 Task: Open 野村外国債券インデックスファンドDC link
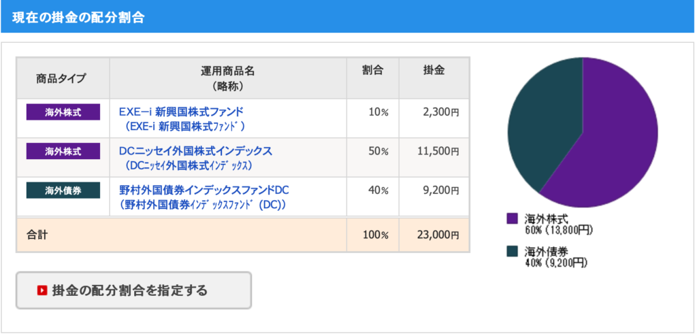[x=204, y=190]
